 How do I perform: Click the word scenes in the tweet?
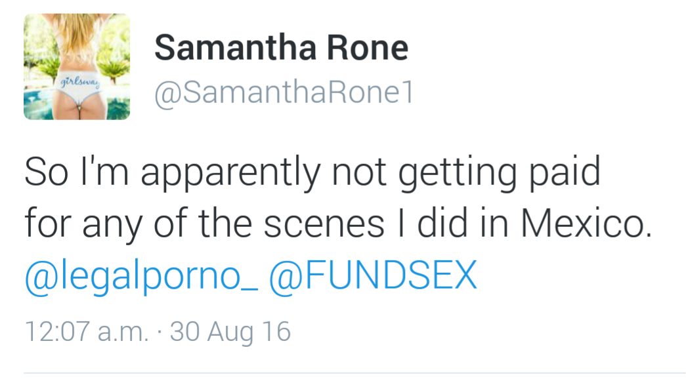click(x=324, y=224)
